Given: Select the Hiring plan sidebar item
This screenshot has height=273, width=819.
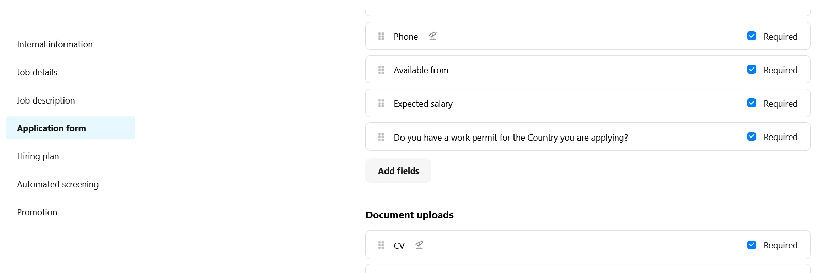Looking at the screenshot, I should 38,156.
